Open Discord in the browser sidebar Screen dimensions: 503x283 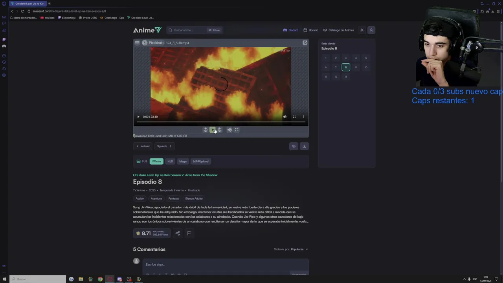[x=4, y=46]
